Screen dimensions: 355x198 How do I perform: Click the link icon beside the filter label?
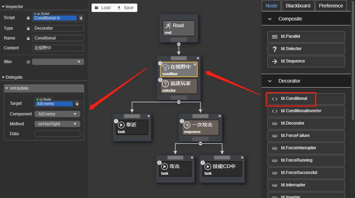click(28, 62)
